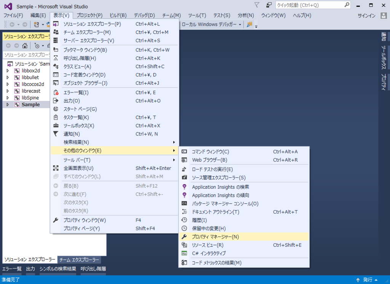This screenshot has width=390, height=284.
Task: Click the Solution Explorer search box
Action: (x=27, y=55)
